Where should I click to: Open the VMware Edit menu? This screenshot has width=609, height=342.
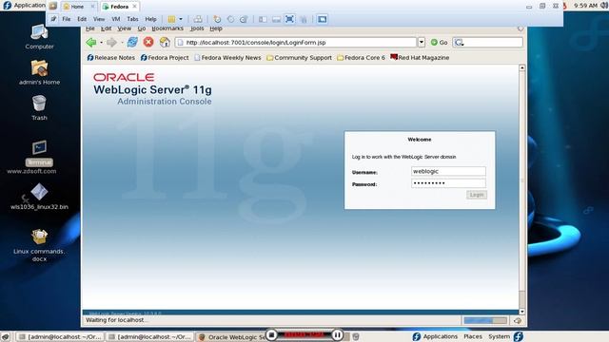pyautogui.click(x=82, y=19)
